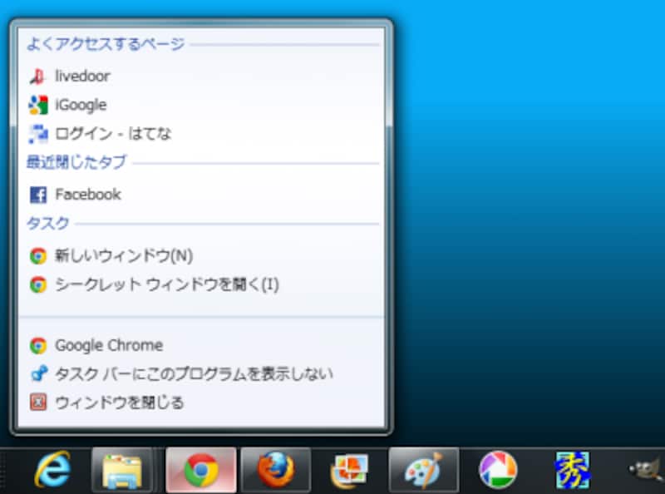Click the iGoogle favicon icon

click(37, 105)
